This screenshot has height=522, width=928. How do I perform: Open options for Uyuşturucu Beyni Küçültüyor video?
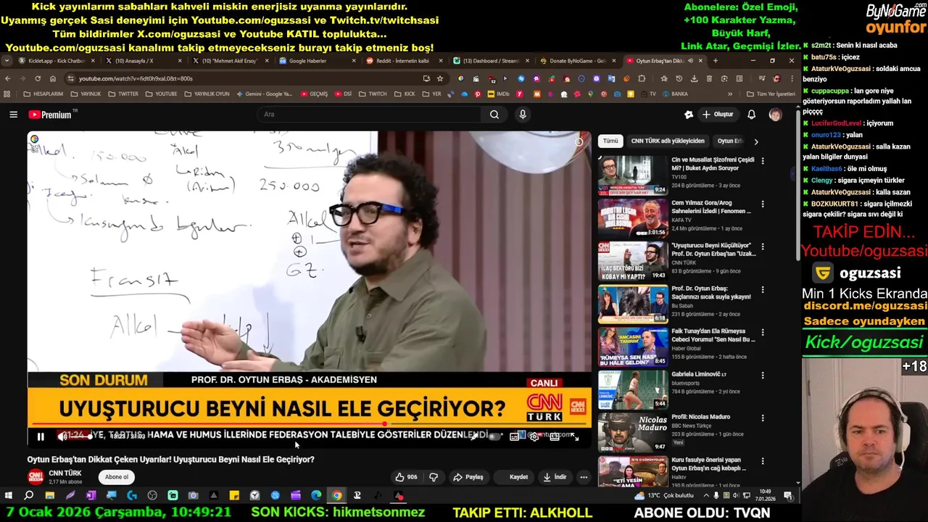(762, 246)
